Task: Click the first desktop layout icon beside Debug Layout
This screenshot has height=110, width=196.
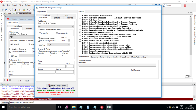Action: 156,5
